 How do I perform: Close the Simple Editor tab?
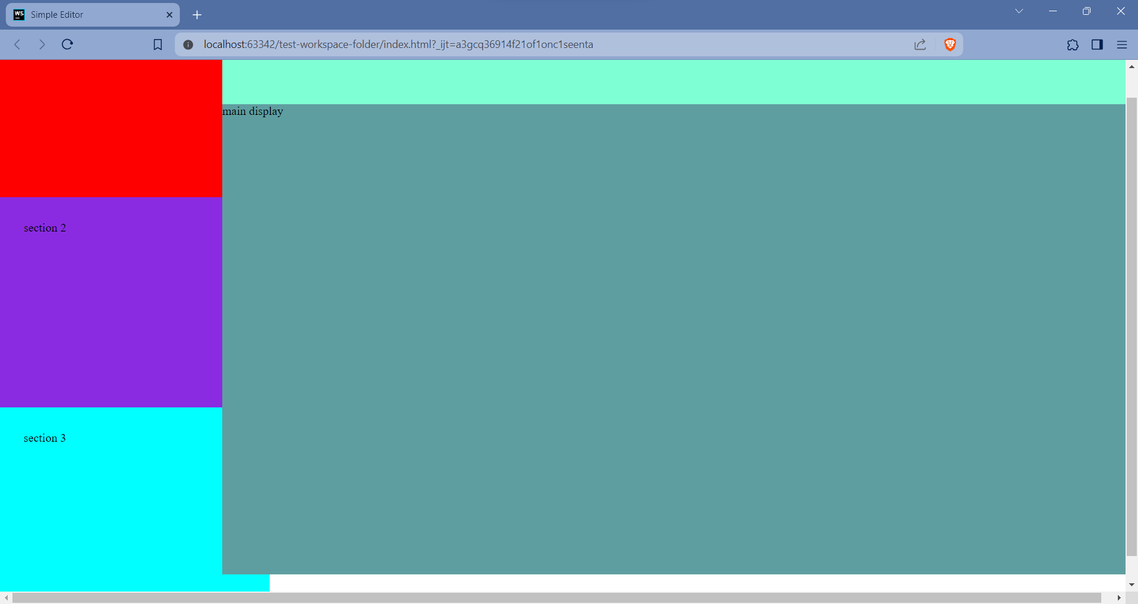click(169, 15)
